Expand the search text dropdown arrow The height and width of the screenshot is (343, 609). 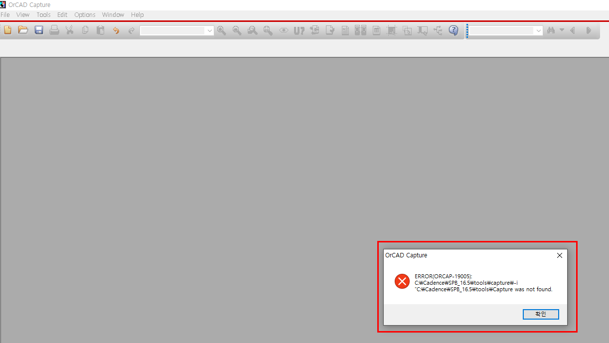[x=539, y=31]
